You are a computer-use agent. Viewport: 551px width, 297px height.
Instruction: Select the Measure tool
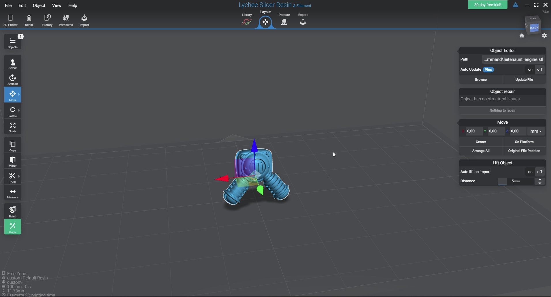[x=13, y=193]
